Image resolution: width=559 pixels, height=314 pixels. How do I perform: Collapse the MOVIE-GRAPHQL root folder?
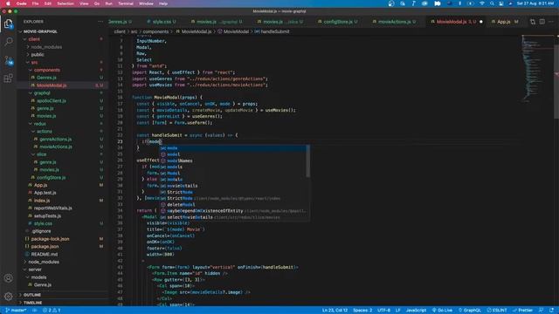39,31
